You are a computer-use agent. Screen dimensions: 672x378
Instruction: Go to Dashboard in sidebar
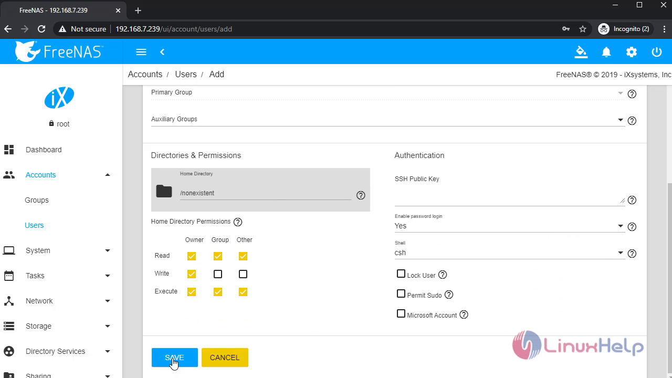pyautogui.click(x=61, y=150)
